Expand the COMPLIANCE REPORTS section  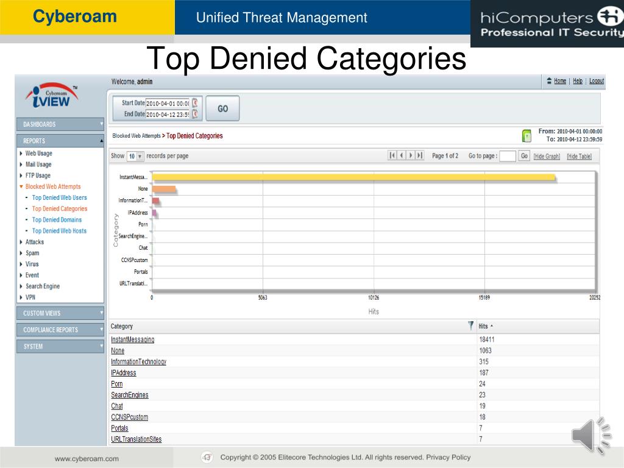coord(60,330)
